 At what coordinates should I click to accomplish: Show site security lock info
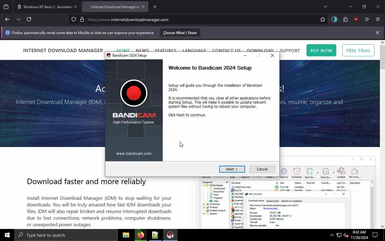pos(82,20)
